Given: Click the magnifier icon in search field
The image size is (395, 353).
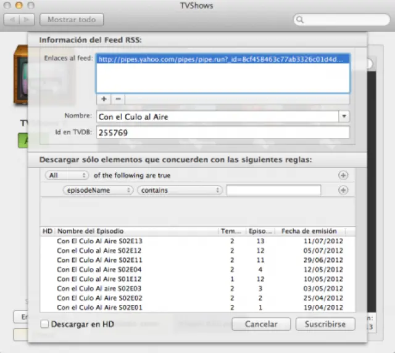Looking at the screenshot, I should point(300,20).
